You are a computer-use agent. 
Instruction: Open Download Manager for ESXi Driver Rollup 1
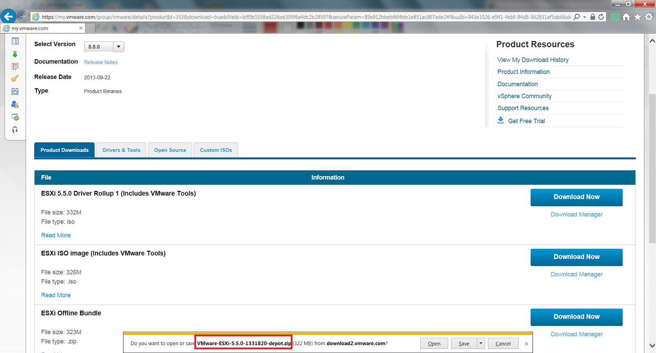tap(576, 215)
